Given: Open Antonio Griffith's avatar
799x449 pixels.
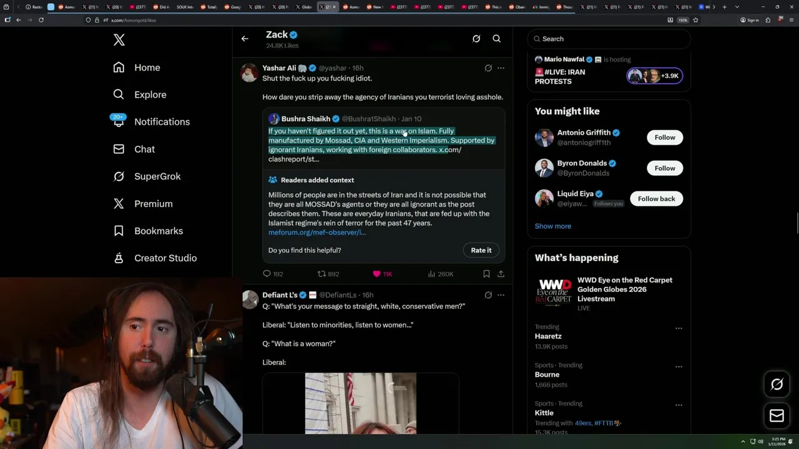Looking at the screenshot, I should coord(544,137).
